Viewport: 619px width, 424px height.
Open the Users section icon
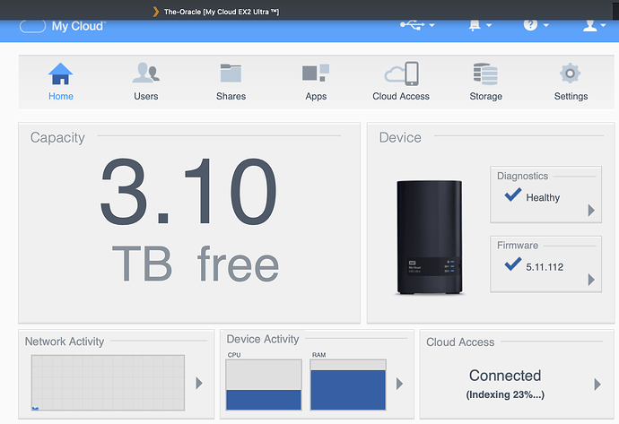145,73
